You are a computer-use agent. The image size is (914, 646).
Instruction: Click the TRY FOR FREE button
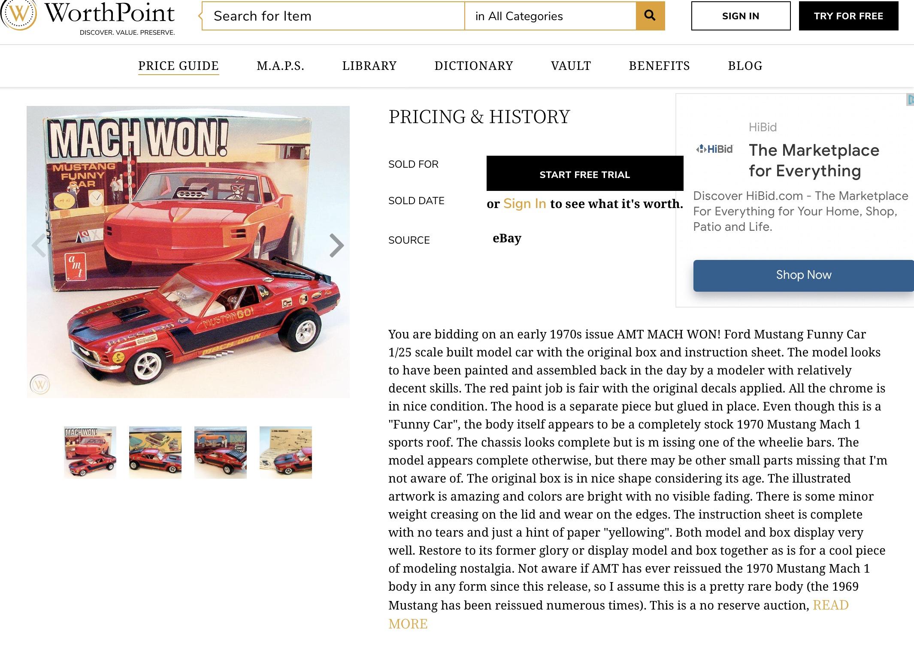pyautogui.click(x=848, y=16)
